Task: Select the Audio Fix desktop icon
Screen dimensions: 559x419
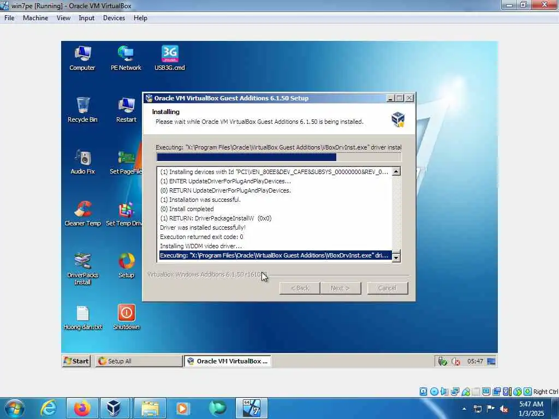Action: pyautogui.click(x=82, y=161)
